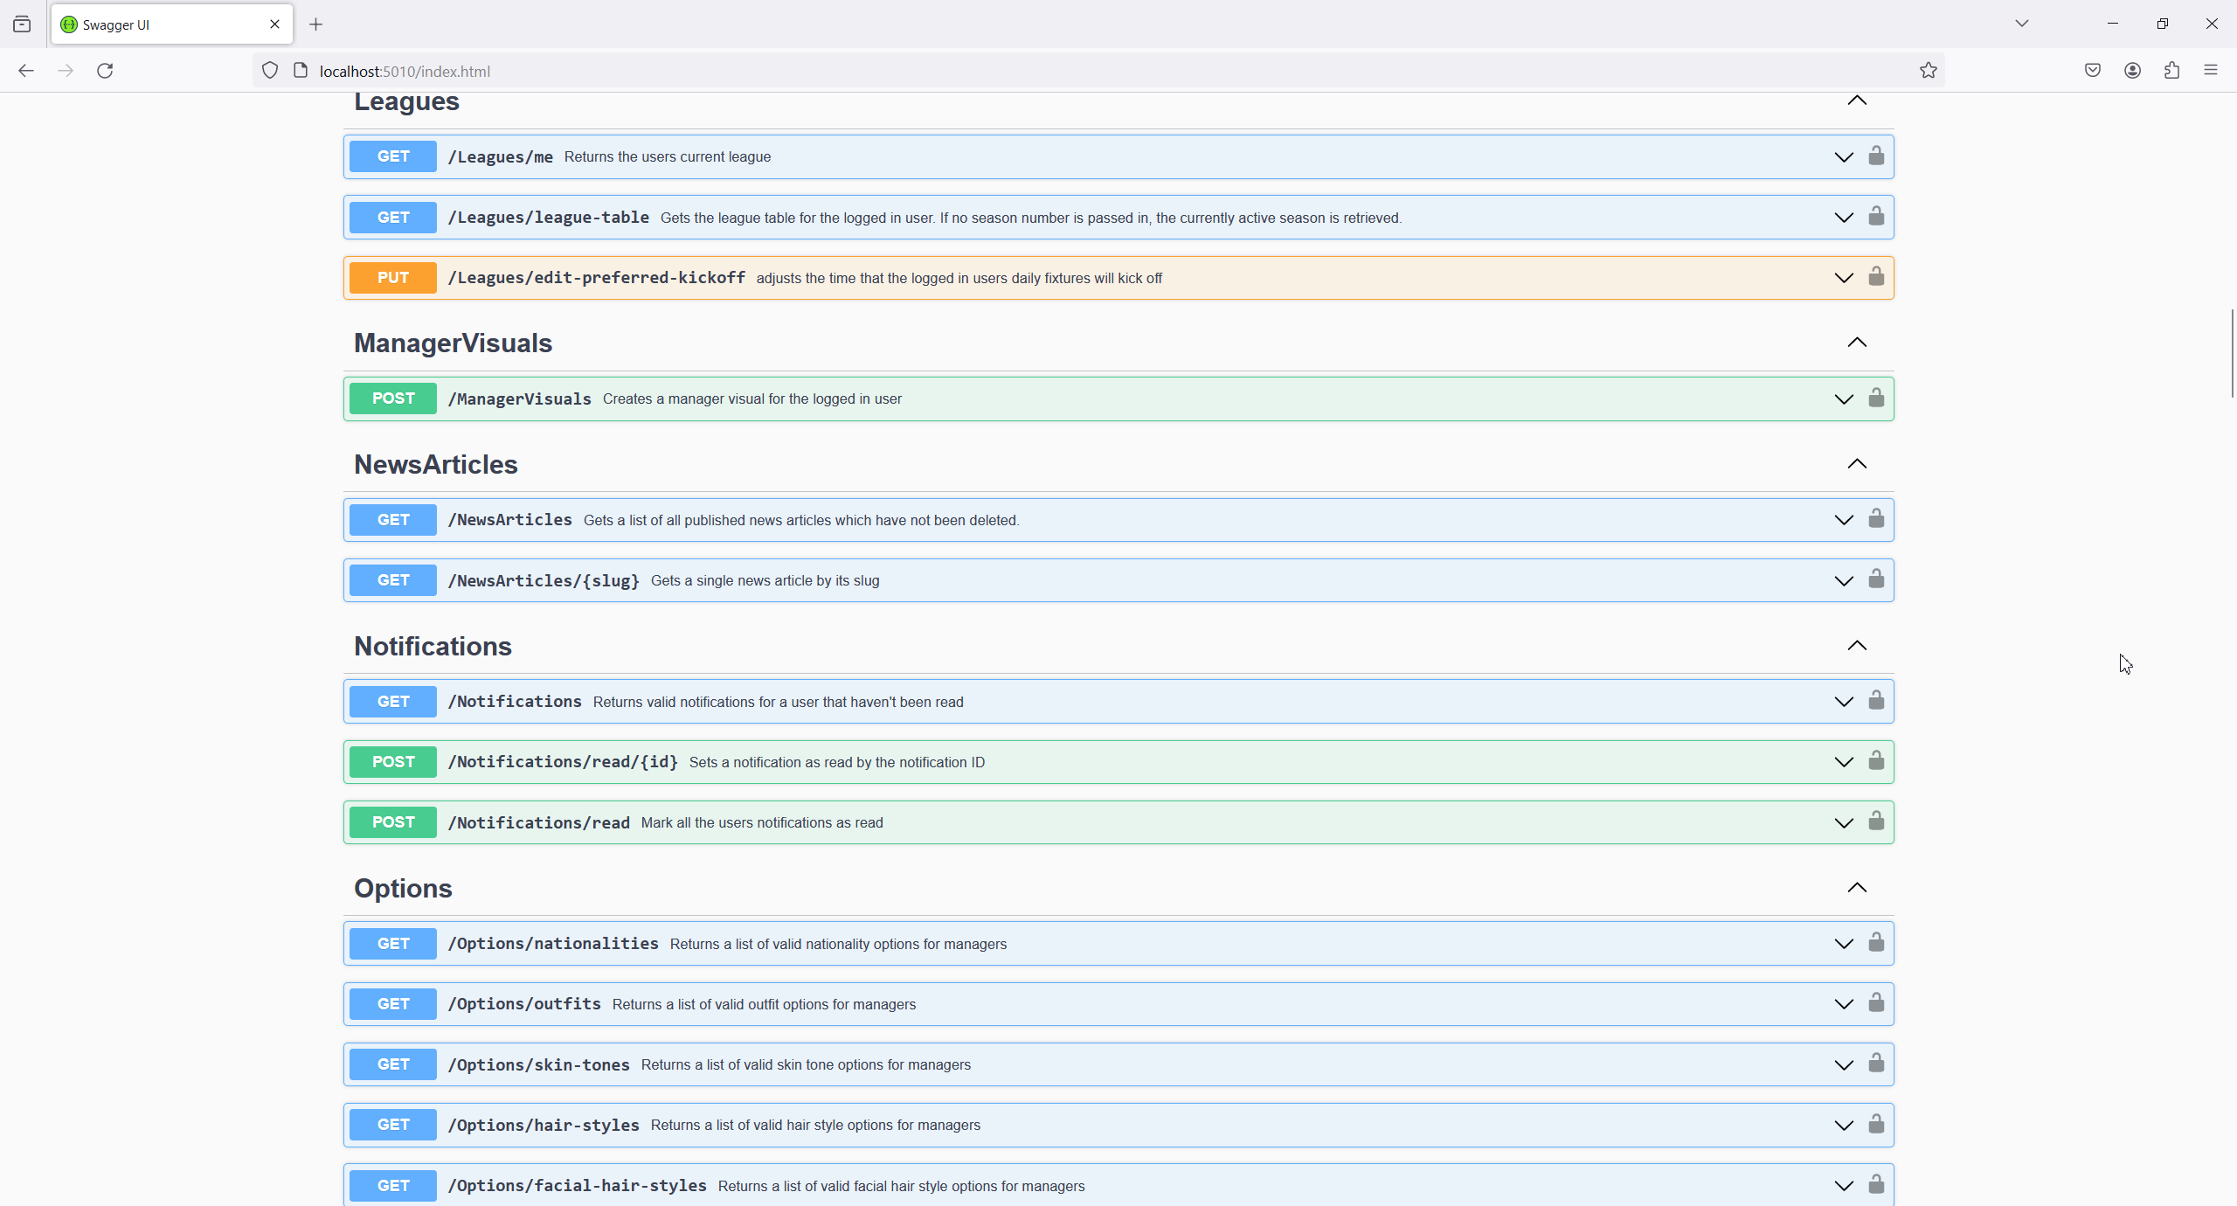Screen dimensions: 2237x1206
Task: Collapse the Notifications section chevron
Action: [x=1857, y=646]
